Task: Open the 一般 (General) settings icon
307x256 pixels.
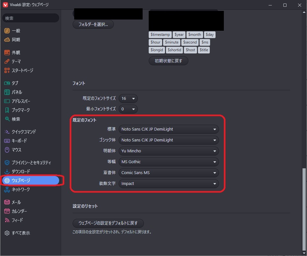Action: coord(7,31)
